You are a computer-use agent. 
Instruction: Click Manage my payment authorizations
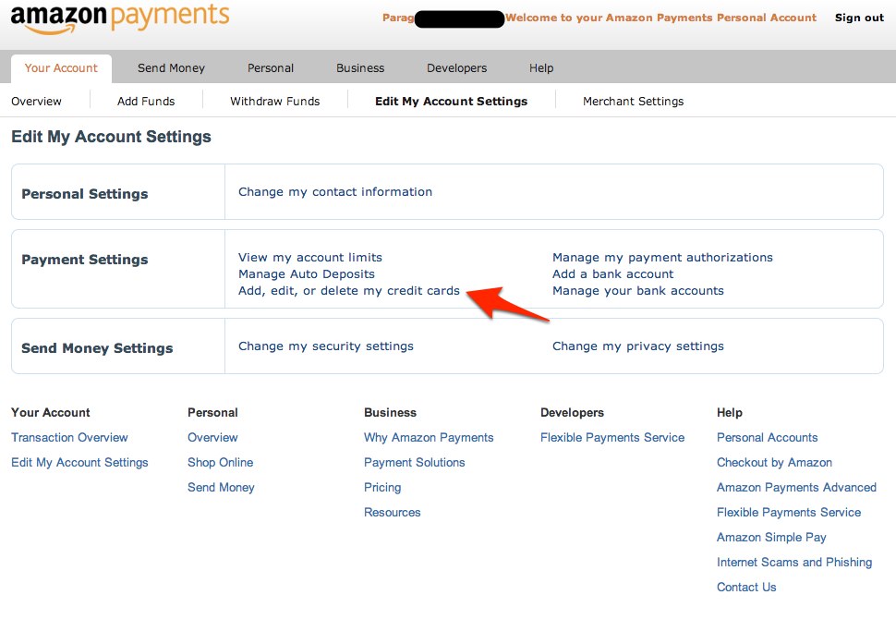click(x=662, y=257)
